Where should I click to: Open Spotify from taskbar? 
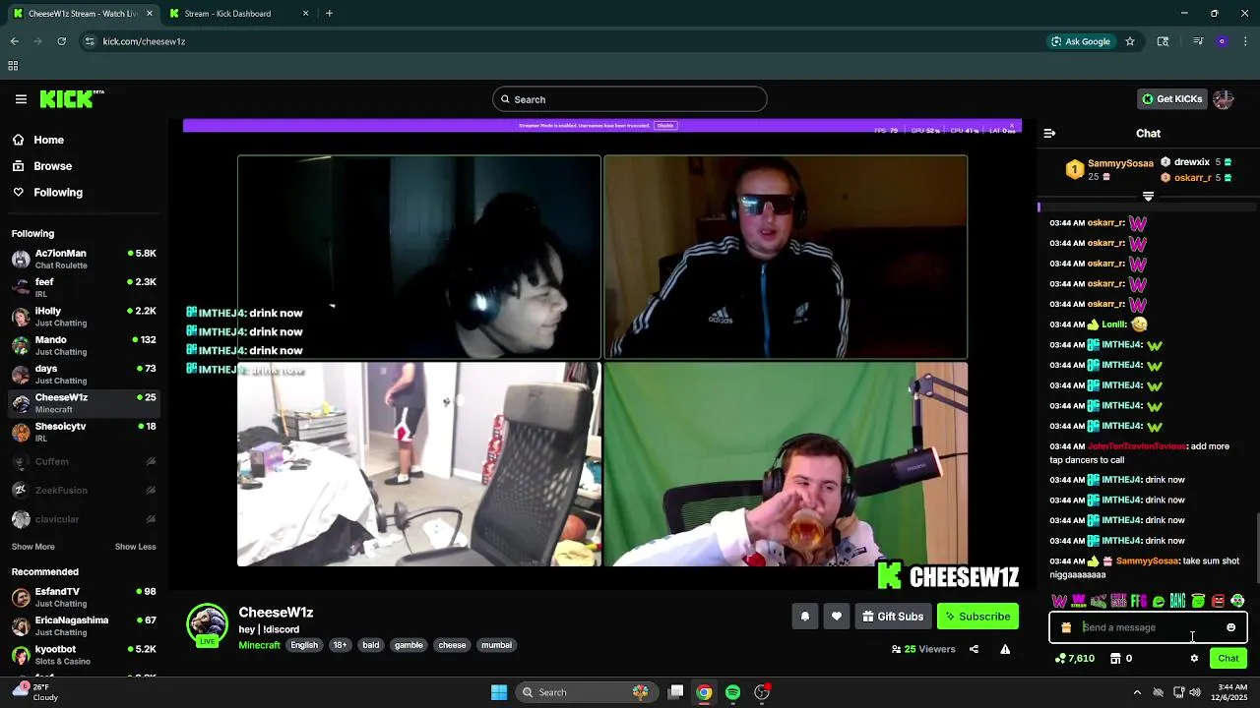pos(732,692)
